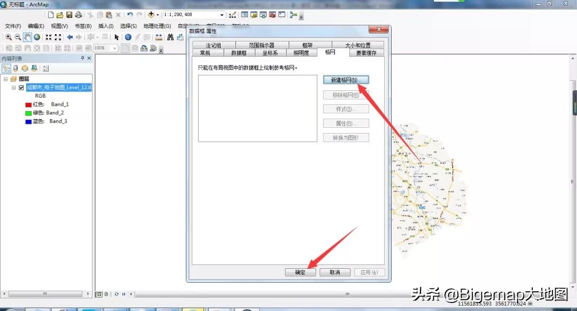
Task: Click the Measure ruler tool icon
Action: [160, 37]
